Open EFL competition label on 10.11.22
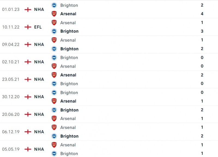Image resolution: width=218 pixels, height=157 pixels. (x=38, y=27)
